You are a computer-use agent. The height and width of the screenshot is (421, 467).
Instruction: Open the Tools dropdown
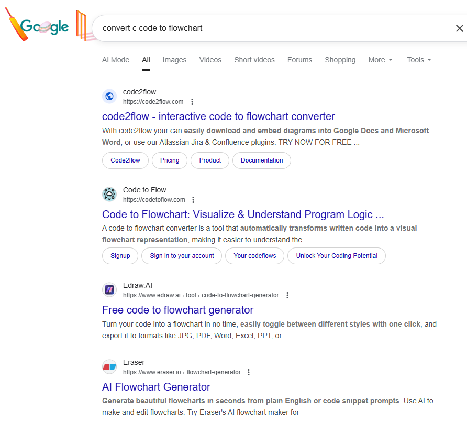pos(418,60)
